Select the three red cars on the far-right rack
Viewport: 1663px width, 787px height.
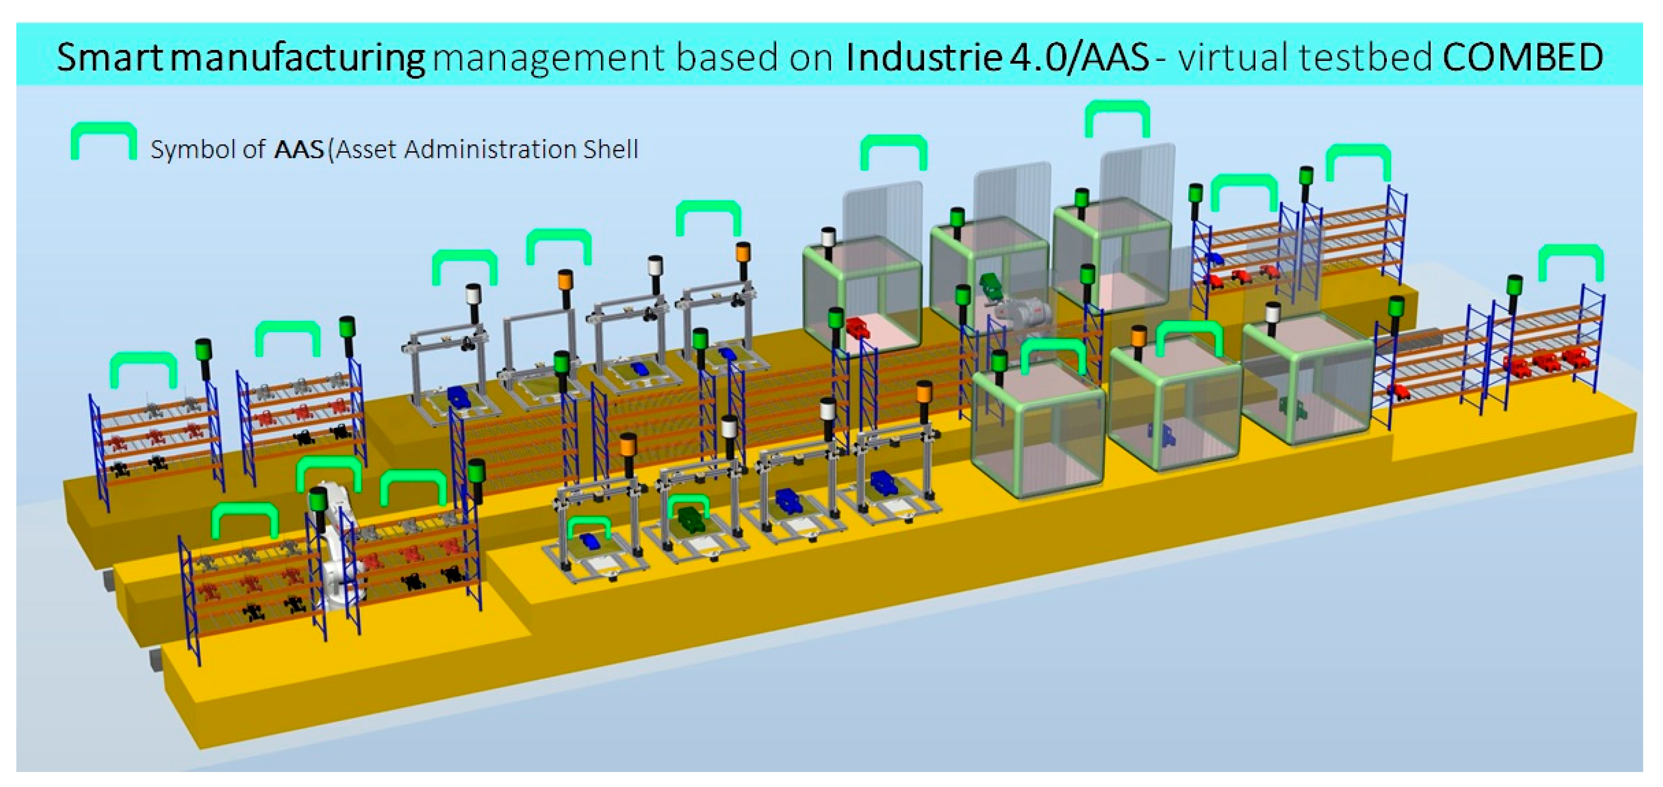click(1547, 362)
